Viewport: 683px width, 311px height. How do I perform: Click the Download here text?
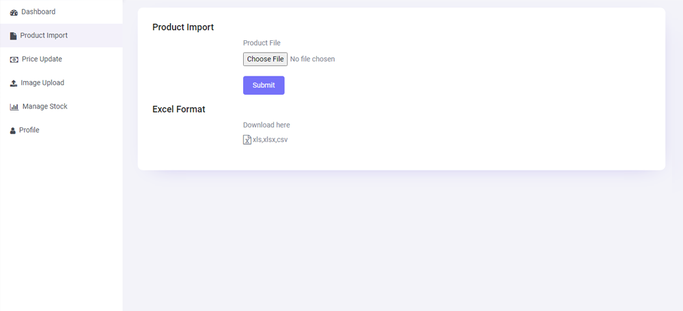(266, 125)
